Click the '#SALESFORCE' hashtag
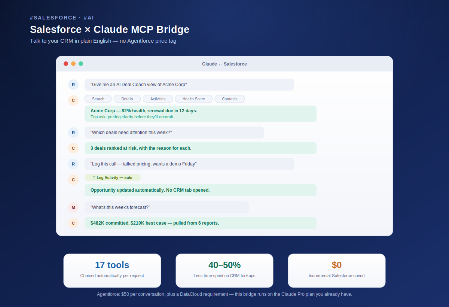449x307 pixels. coord(53,18)
